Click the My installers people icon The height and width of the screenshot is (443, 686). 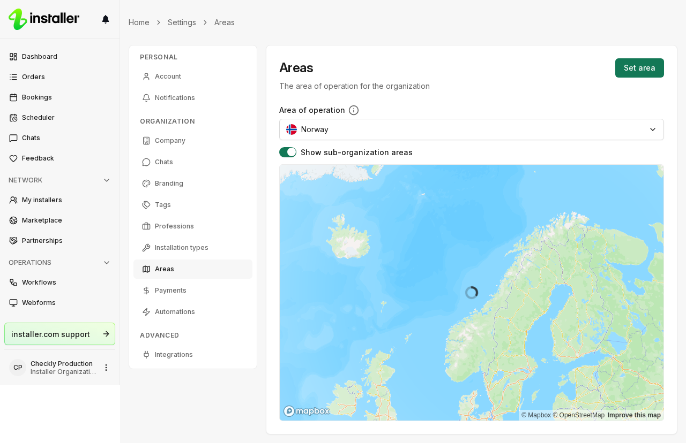click(13, 200)
